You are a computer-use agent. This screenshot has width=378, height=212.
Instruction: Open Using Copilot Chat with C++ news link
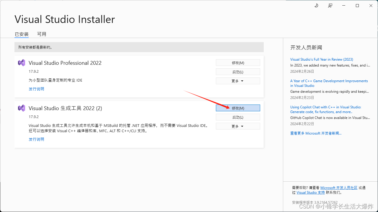pyautogui.click(x=326, y=110)
